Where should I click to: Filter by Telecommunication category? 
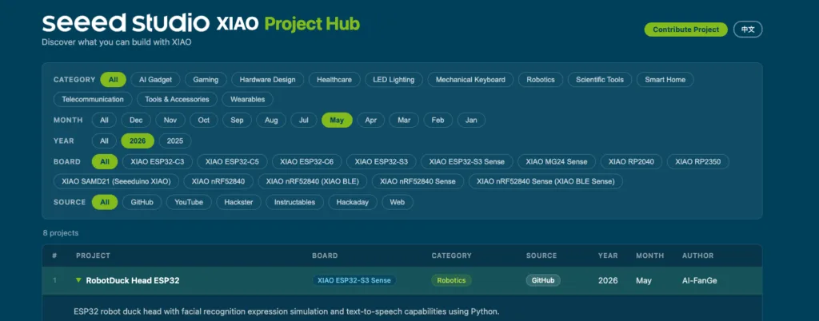click(93, 99)
